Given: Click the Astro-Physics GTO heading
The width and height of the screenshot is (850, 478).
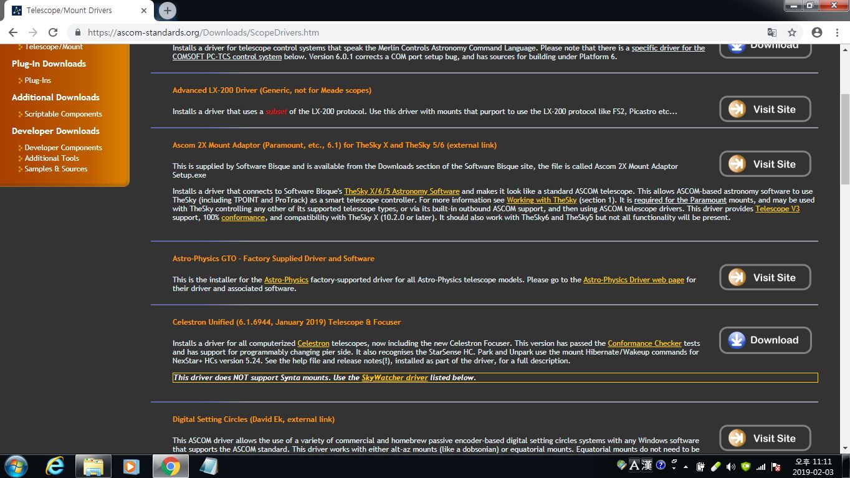Looking at the screenshot, I should (x=274, y=259).
